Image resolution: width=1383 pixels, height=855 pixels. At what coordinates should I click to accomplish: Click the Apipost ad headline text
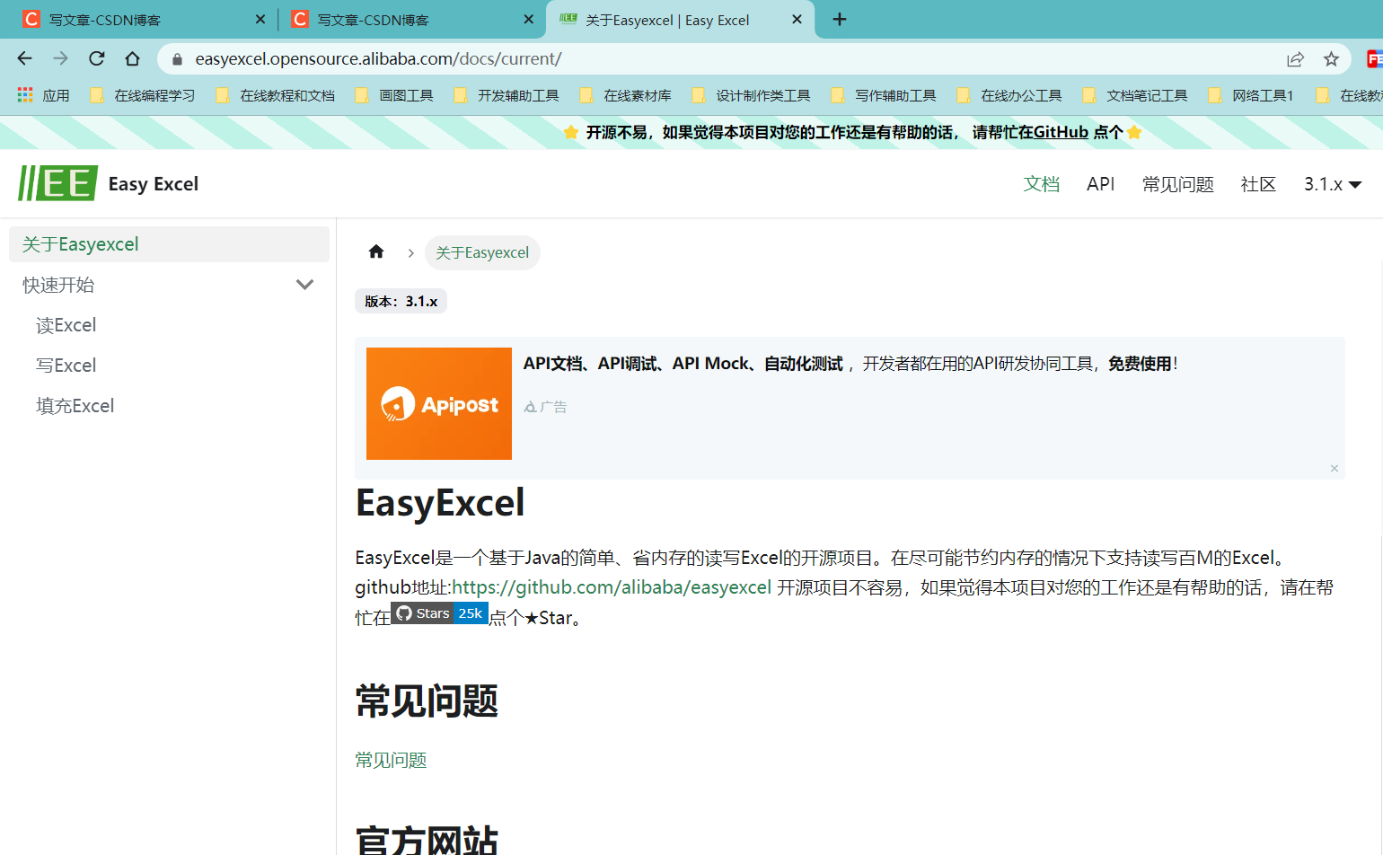pos(850,364)
